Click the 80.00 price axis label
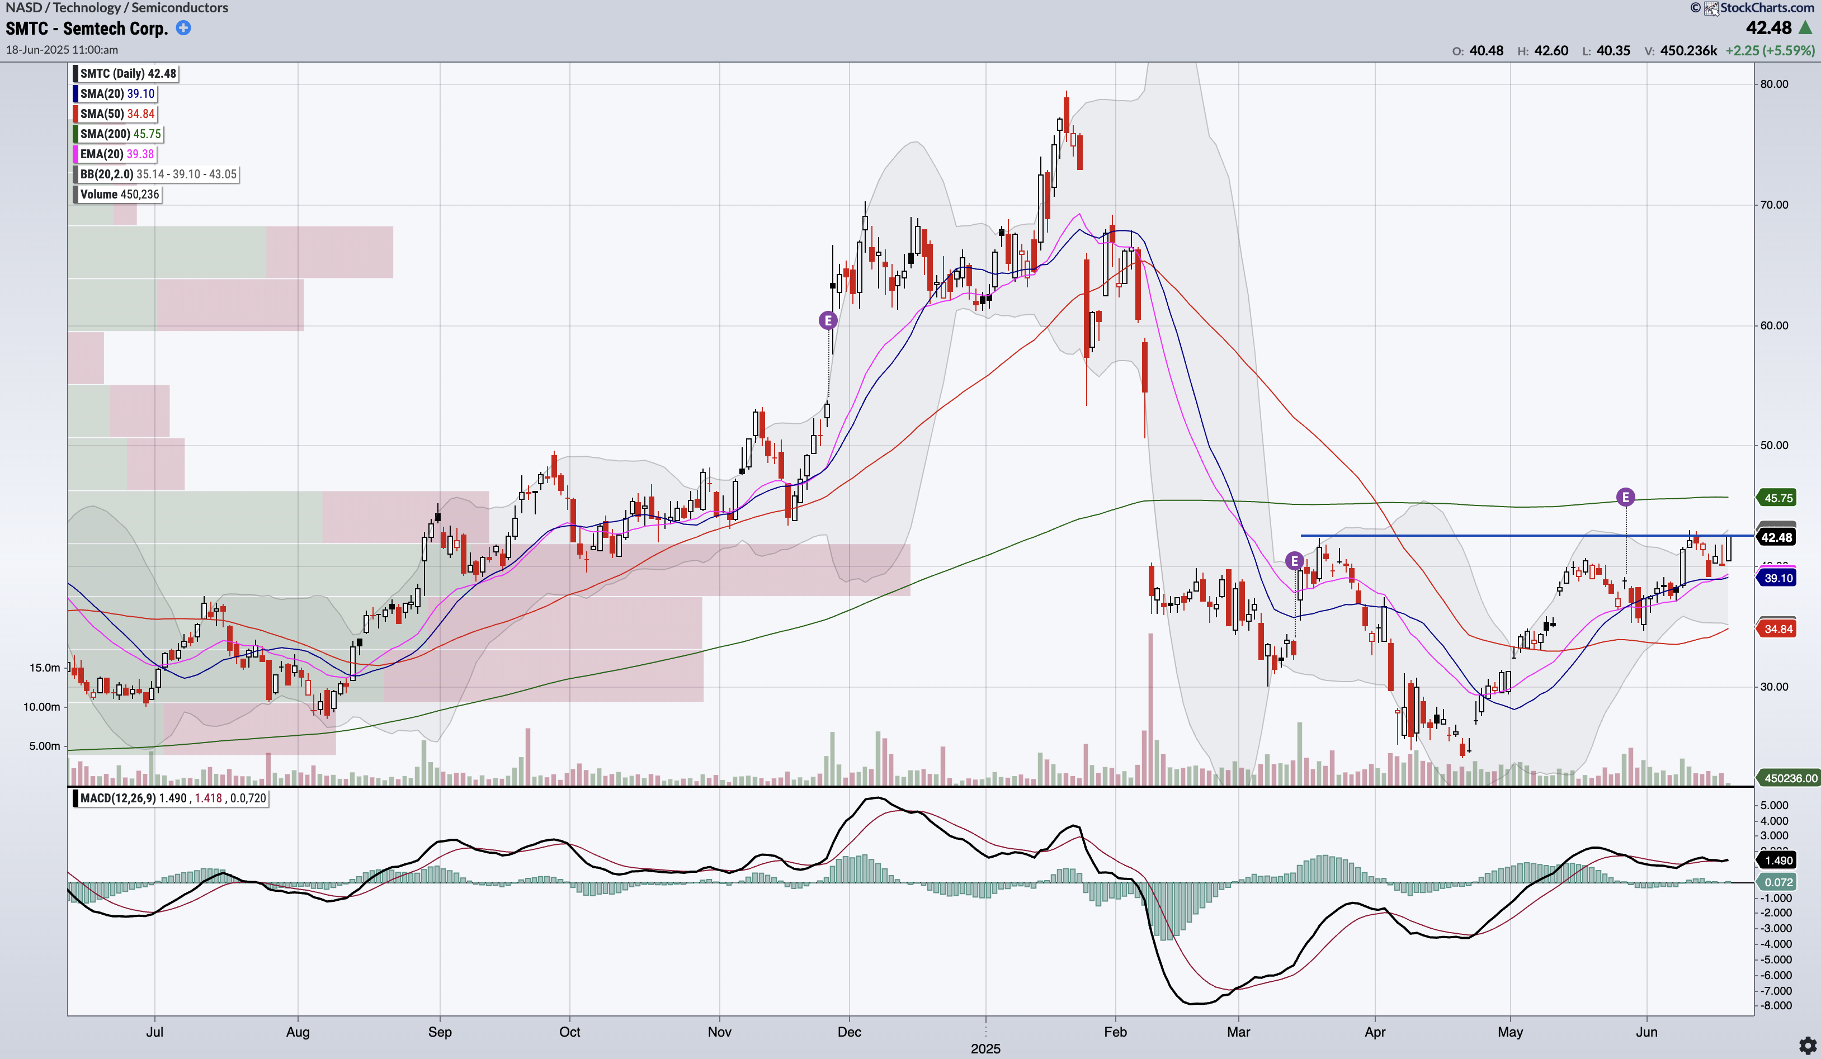 point(1774,84)
